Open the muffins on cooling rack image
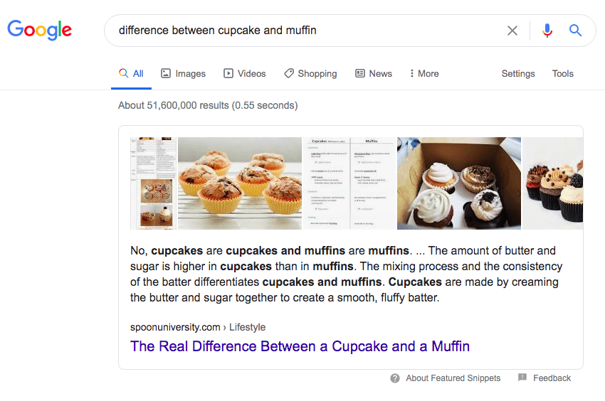Screen dimensions: 605x401 (x=240, y=183)
